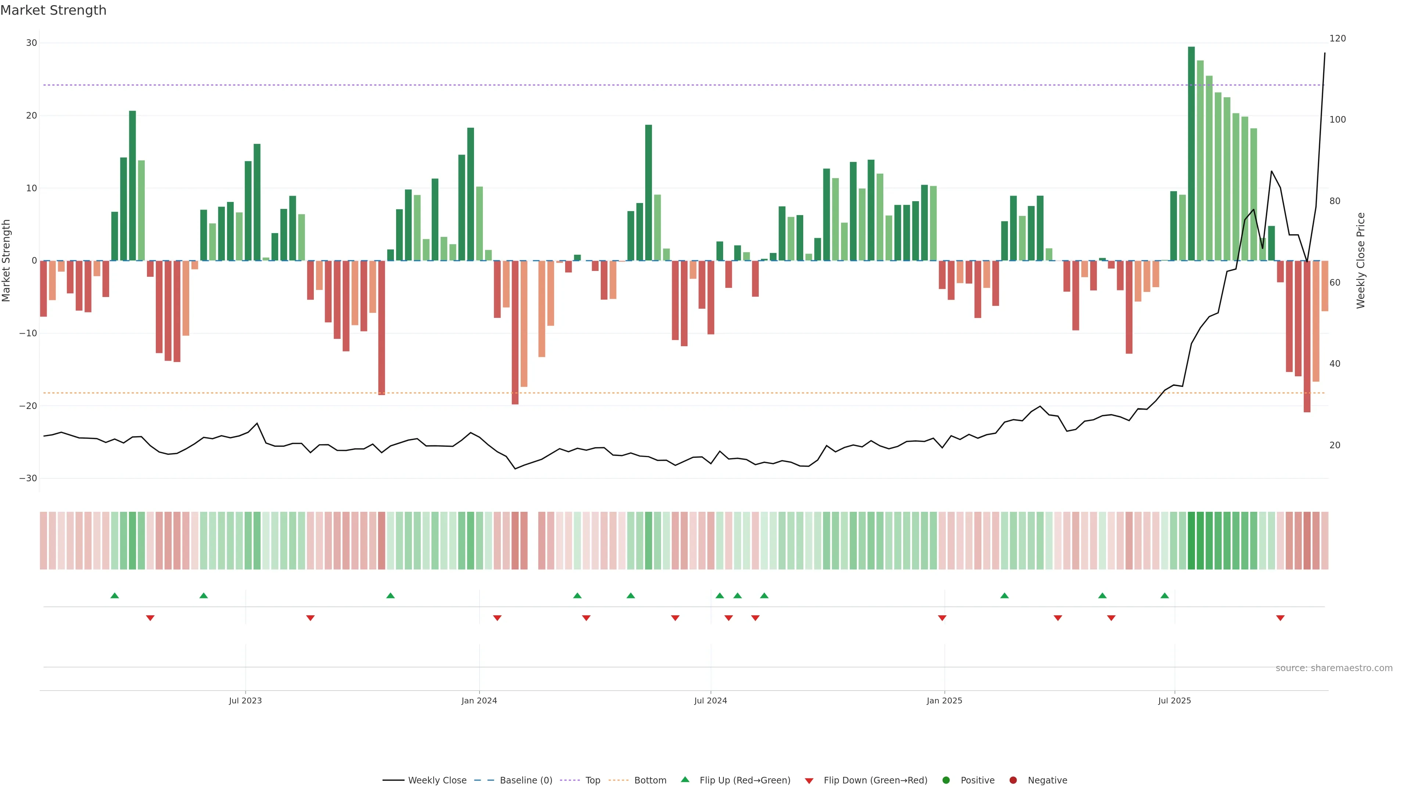Click the Flip Up green triangle legend icon
1411x793 pixels.
(x=685, y=779)
